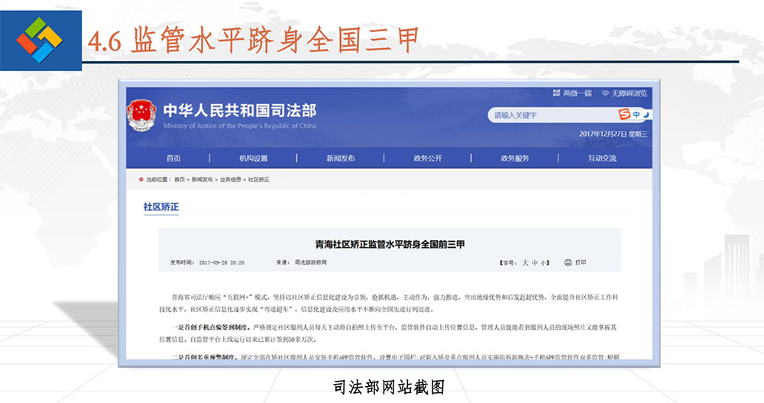Click the publish time 2017-09-26 20:20

222,262
